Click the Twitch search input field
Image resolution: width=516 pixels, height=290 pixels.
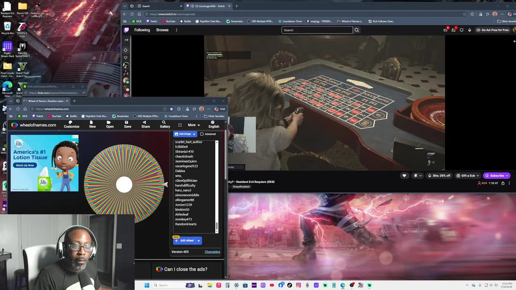(x=317, y=30)
